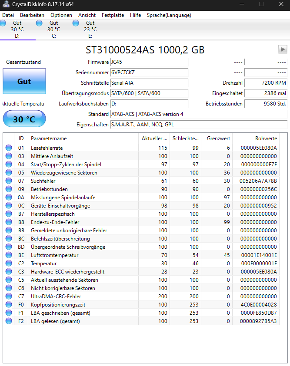Click the Drehzahl value 7200 RPM
Screen dimensions: 290x366
click(x=266, y=83)
